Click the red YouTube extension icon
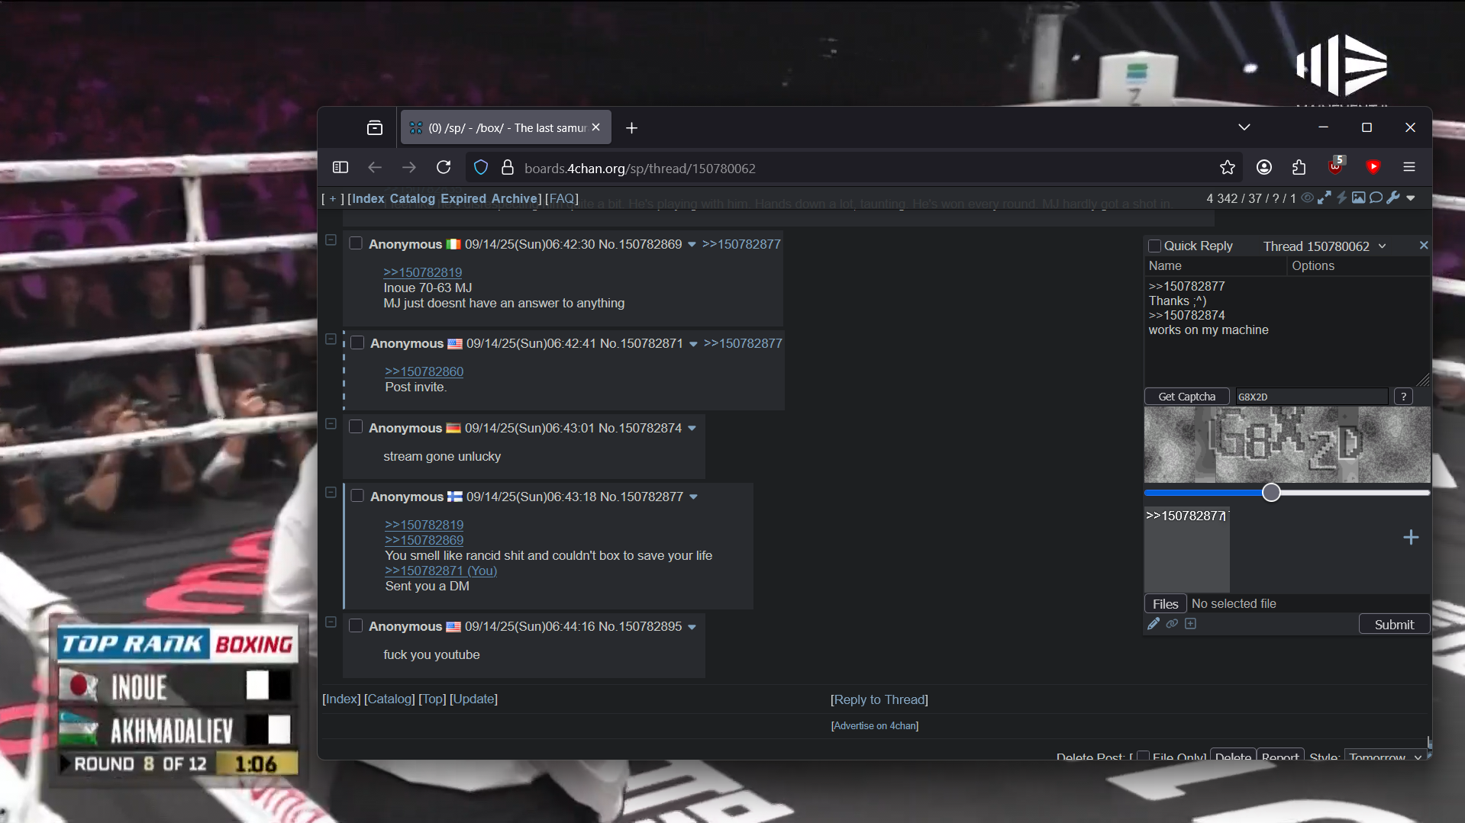1465x823 pixels. 1373,167
